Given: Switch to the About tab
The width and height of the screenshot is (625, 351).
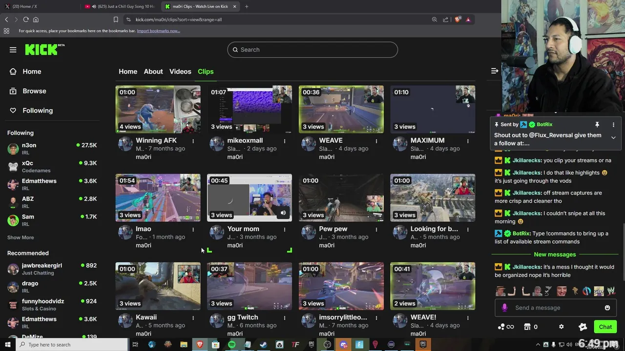Looking at the screenshot, I should tap(153, 72).
